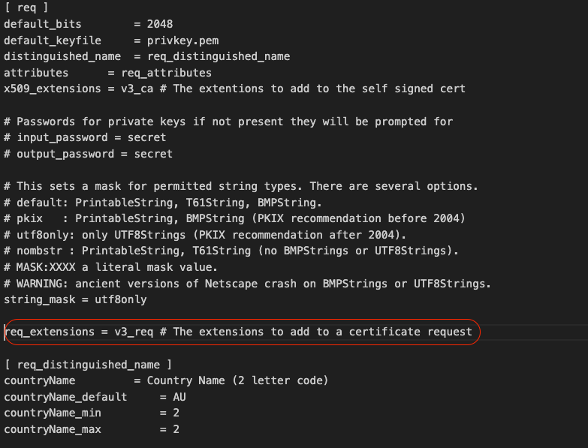Image resolution: width=588 pixels, height=448 pixels.
Task: Click the commented output_password line
Action: pyautogui.click(x=88, y=155)
